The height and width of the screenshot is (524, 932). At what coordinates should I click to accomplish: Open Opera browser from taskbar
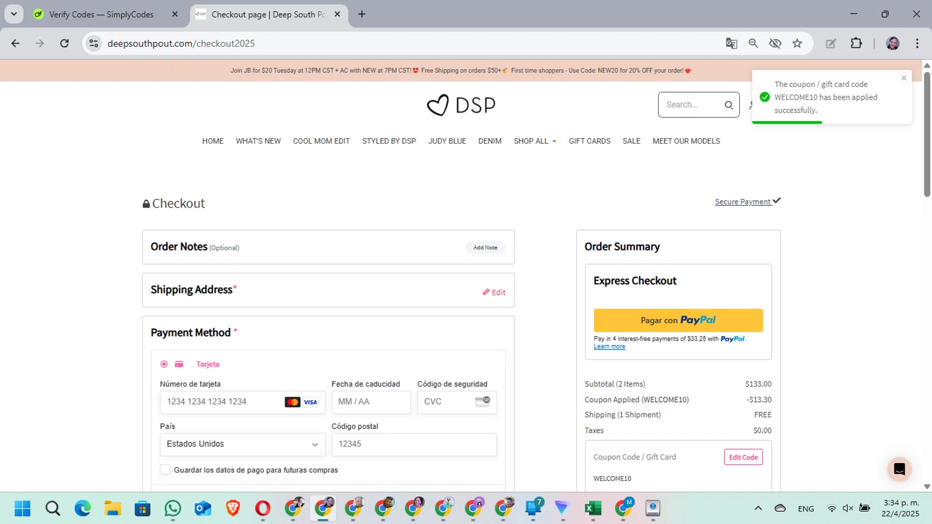click(x=263, y=508)
